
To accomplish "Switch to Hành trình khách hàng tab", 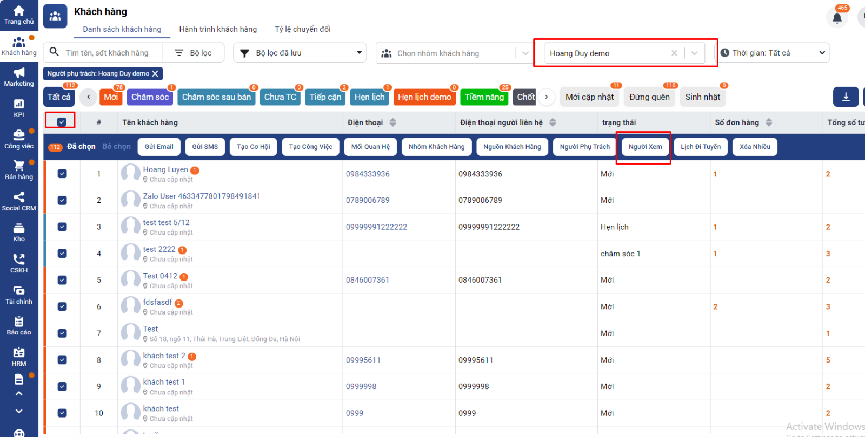I will (218, 29).
